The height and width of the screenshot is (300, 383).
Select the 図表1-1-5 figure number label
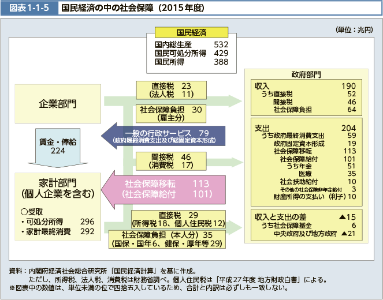[29, 9]
